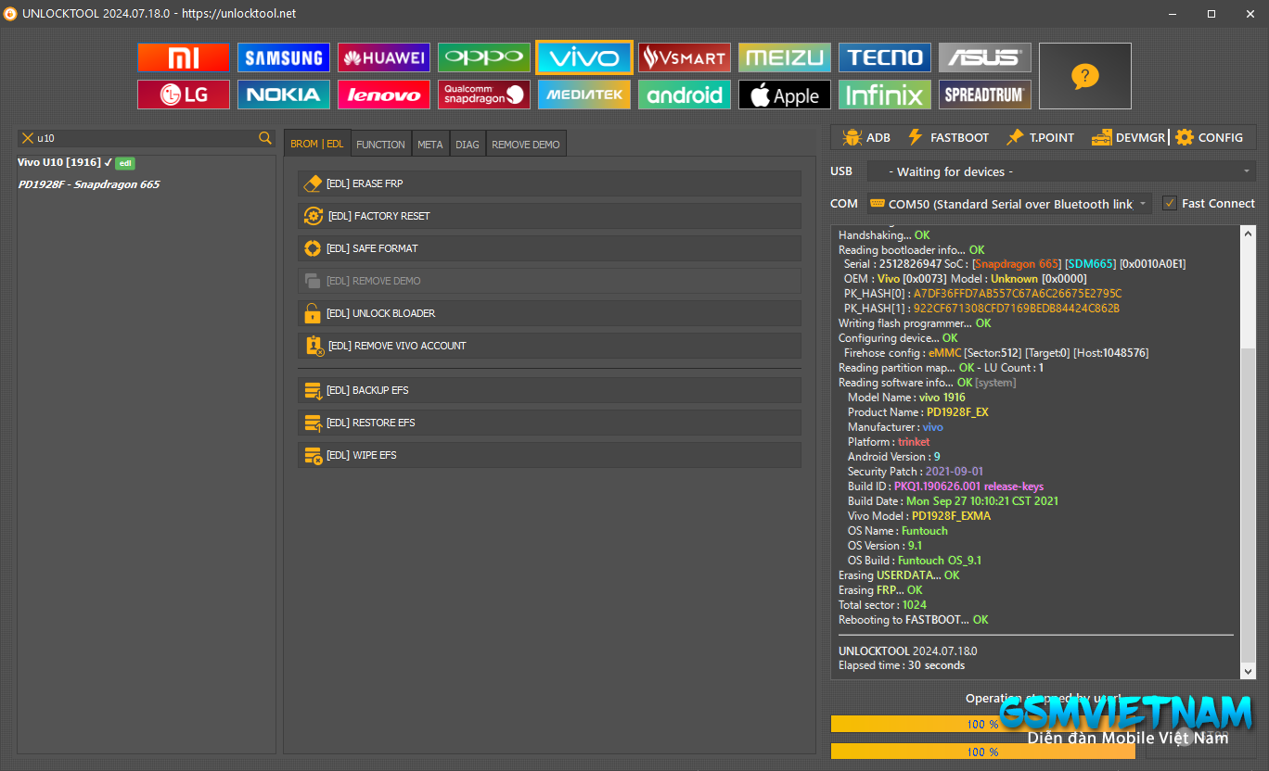This screenshot has height=771, width=1269.
Task: Click the upper 100 % progress bar
Action: pos(982,724)
